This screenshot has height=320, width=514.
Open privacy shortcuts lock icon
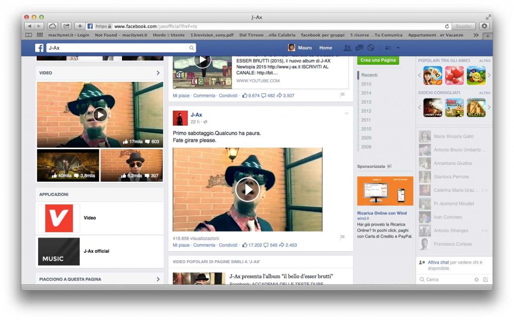tap(388, 48)
